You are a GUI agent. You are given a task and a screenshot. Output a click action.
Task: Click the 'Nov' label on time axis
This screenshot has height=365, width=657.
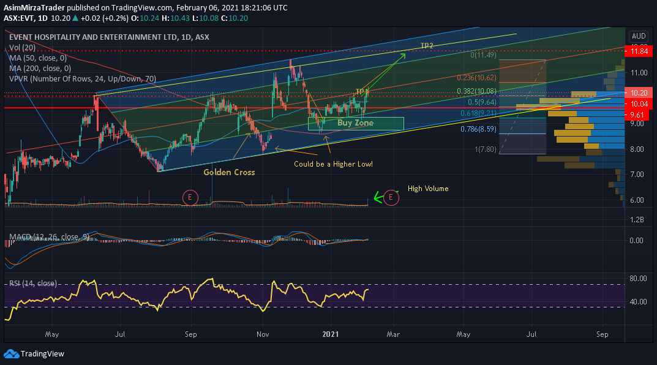tap(263, 334)
